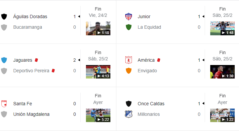Click the black Águilas Doradas shield icon
This screenshot has width=239, height=131.
tap(4, 16)
